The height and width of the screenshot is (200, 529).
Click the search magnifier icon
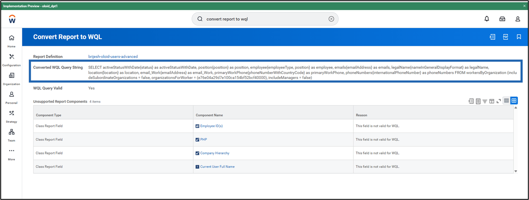point(200,19)
